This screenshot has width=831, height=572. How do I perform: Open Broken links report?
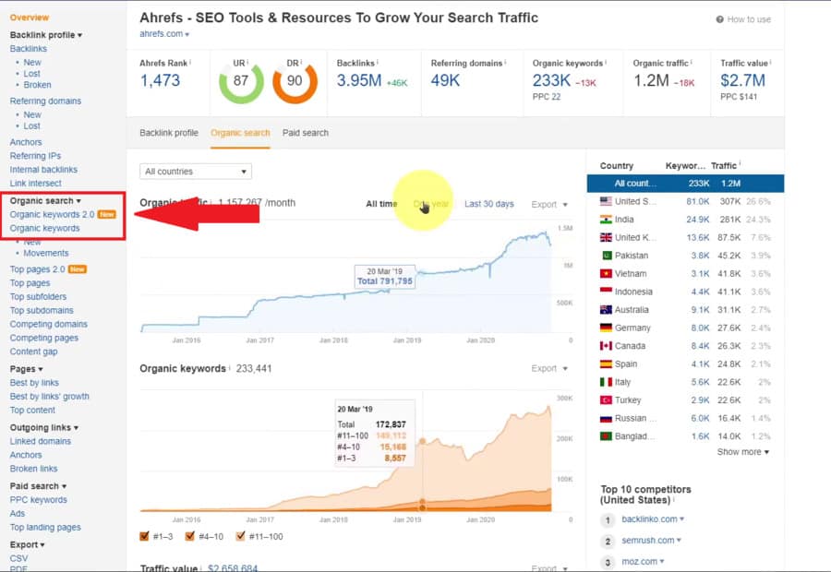point(33,469)
